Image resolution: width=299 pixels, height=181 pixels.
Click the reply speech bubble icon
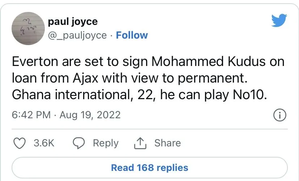(78, 143)
